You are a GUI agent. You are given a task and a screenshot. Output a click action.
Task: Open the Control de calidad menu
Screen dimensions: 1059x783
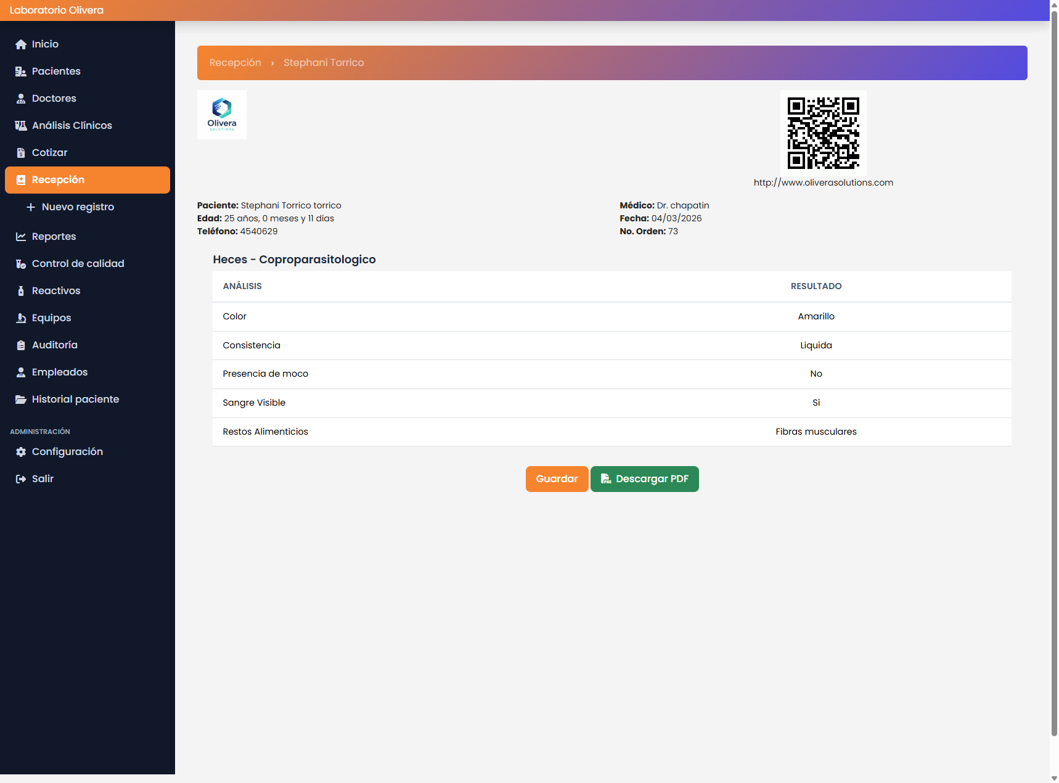point(78,264)
